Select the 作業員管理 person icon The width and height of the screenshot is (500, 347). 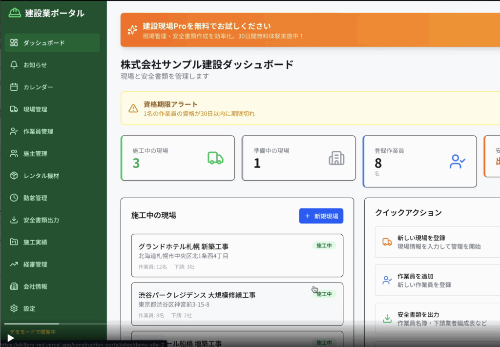click(14, 131)
